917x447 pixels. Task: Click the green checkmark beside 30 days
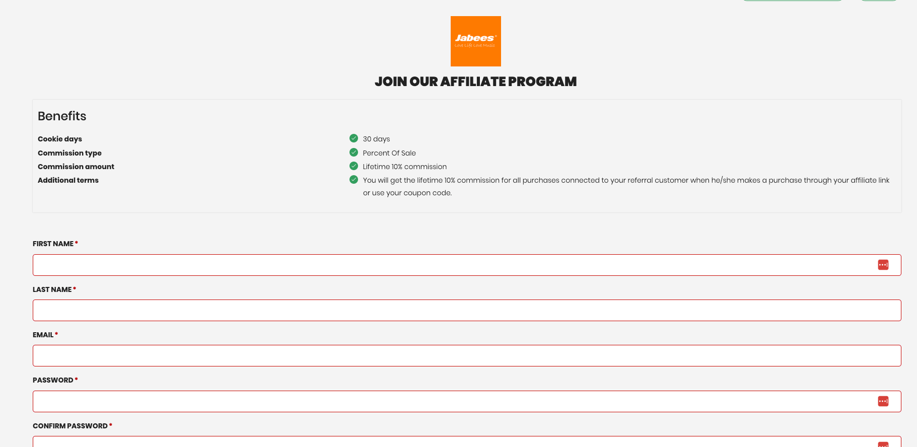pos(354,138)
